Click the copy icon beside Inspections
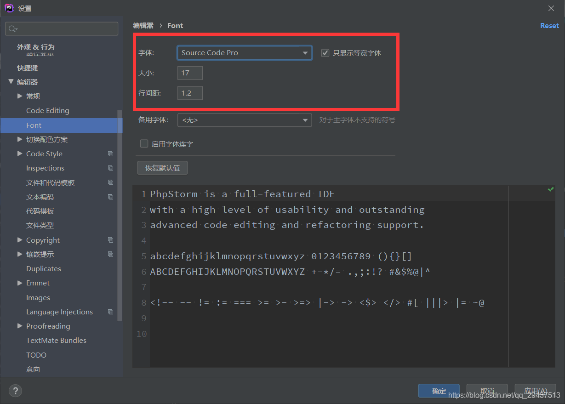Image resolution: width=565 pixels, height=404 pixels. [x=110, y=168]
